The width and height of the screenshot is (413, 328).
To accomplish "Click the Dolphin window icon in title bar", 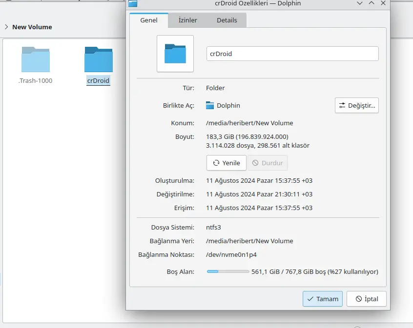I will pyautogui.click(x=133, y=3).
